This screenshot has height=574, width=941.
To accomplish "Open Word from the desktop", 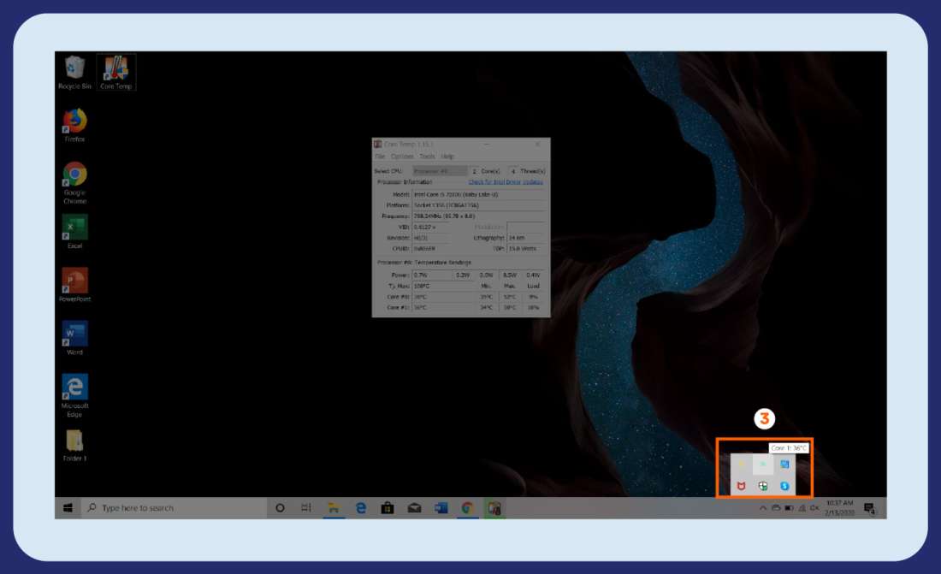I will click(74, 334).
